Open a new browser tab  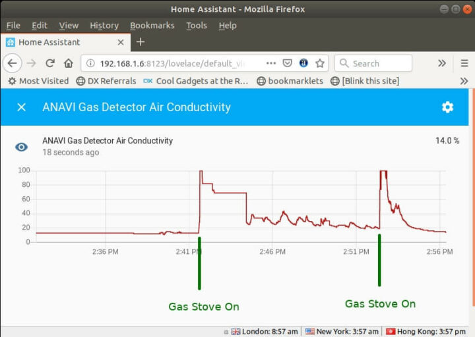pos(140,42)
